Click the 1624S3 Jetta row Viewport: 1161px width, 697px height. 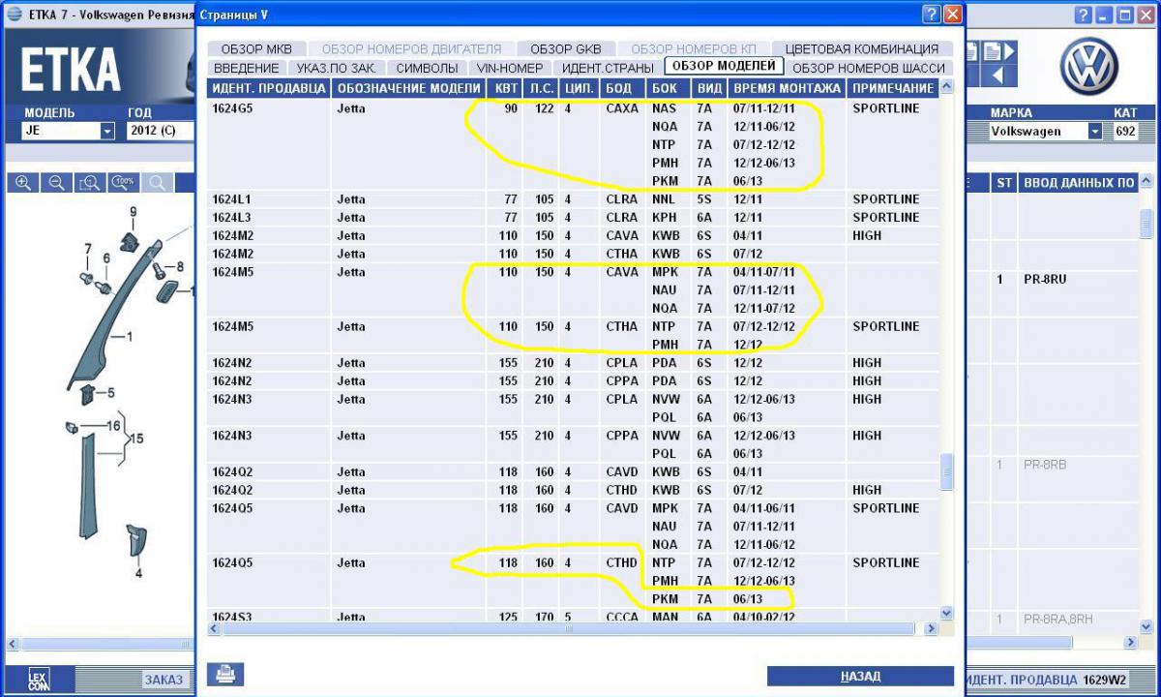point(574,616)
